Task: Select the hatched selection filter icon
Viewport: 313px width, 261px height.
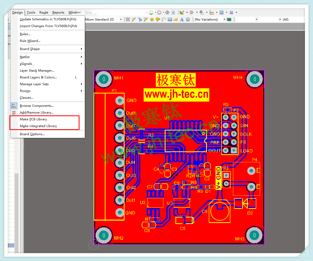Action: tap(128, 19)
